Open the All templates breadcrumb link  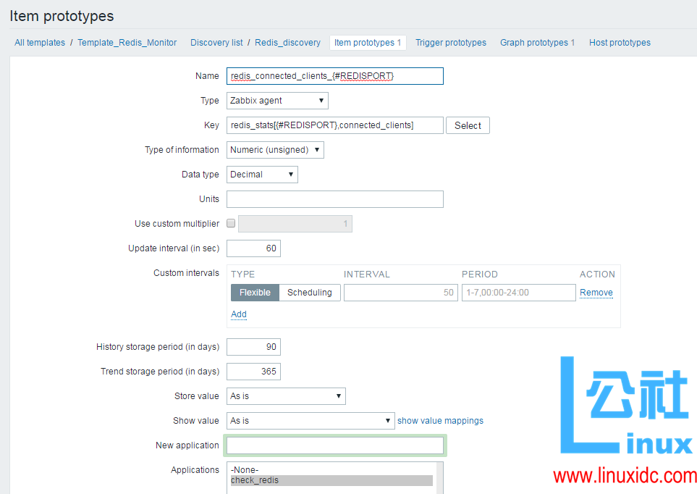40,43
